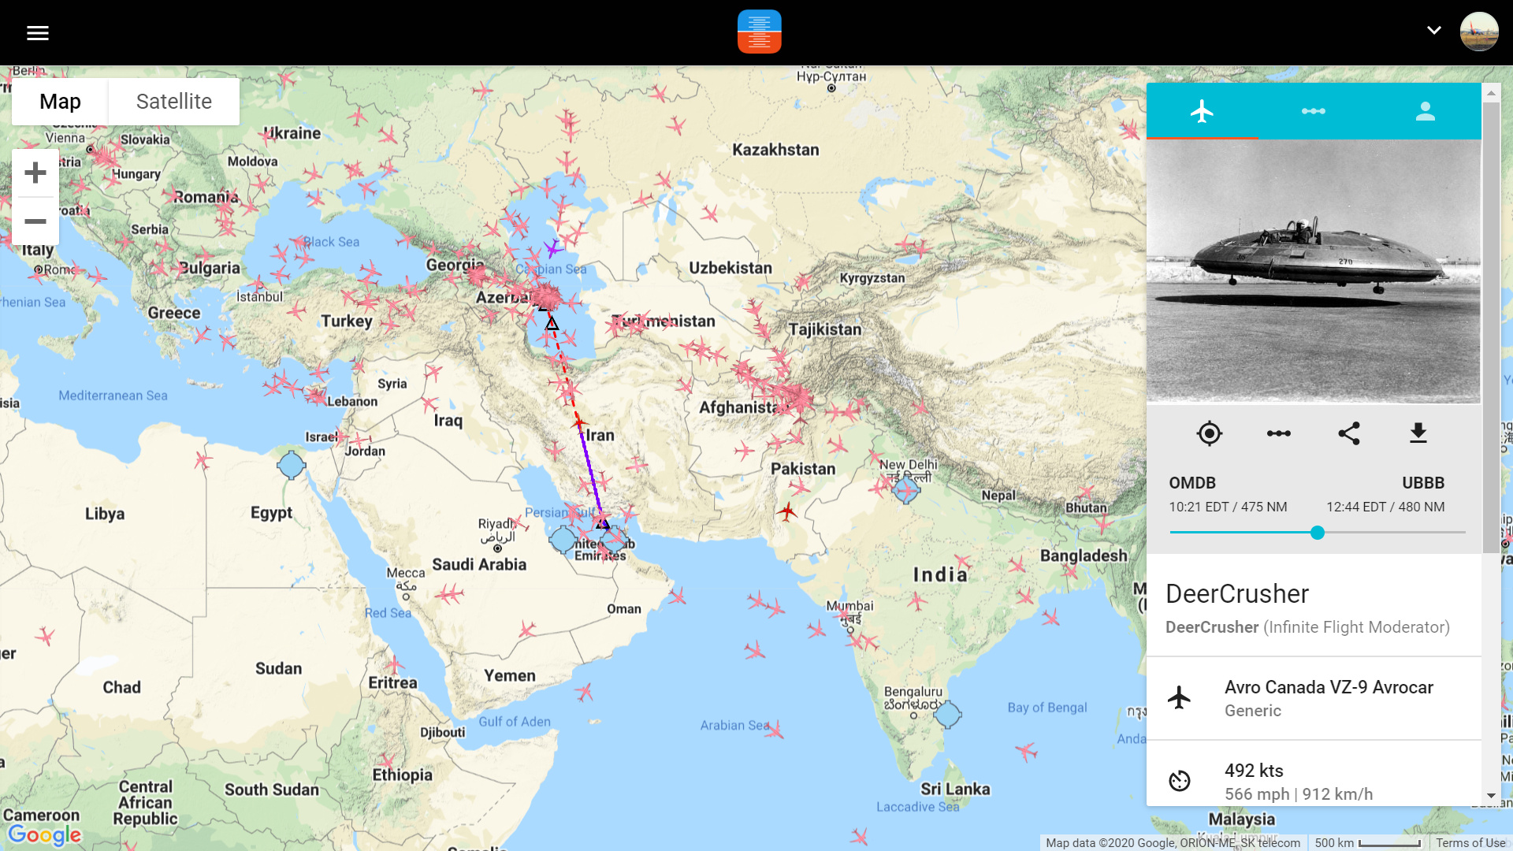Open the hamburger main menu
Screen dimensions: 1513x851
point(37,32)
